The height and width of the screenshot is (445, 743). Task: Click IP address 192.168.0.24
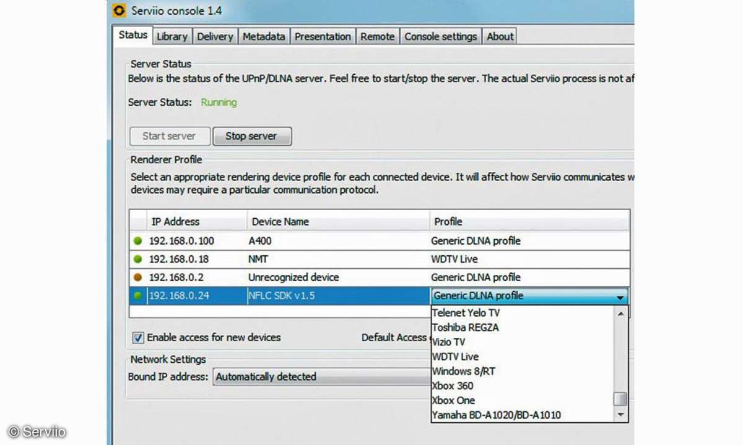click(179, 296)
